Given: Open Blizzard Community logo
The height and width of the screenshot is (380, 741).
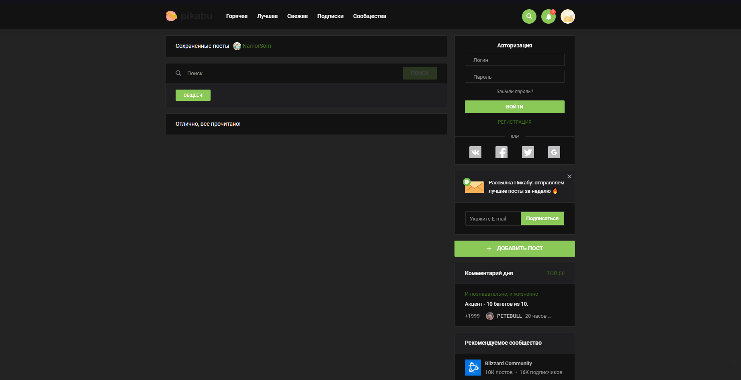Looking at the screenshot, I should pyautogui.click(x=473, y=368).
